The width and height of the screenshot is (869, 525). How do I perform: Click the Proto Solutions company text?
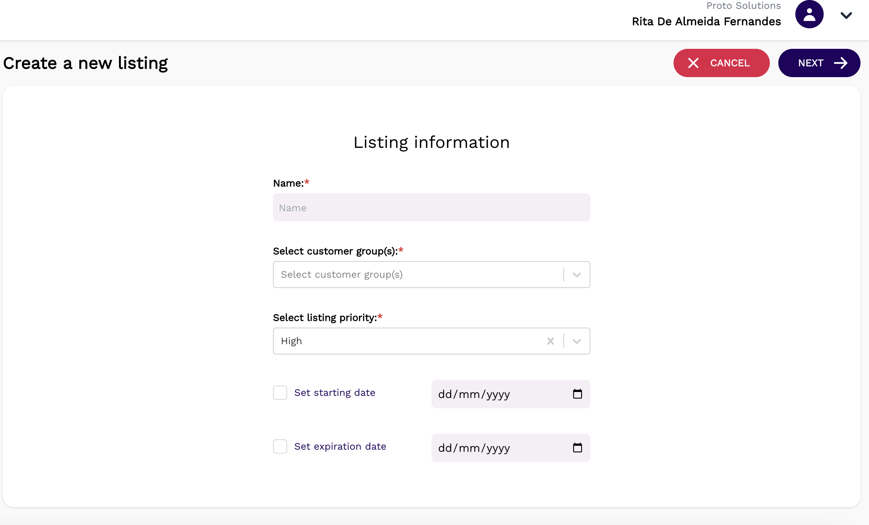(x=743, y=6)
